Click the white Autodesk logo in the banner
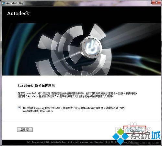Image resolution: width=162 pixels, height=146 pixels. coord(19,14)
